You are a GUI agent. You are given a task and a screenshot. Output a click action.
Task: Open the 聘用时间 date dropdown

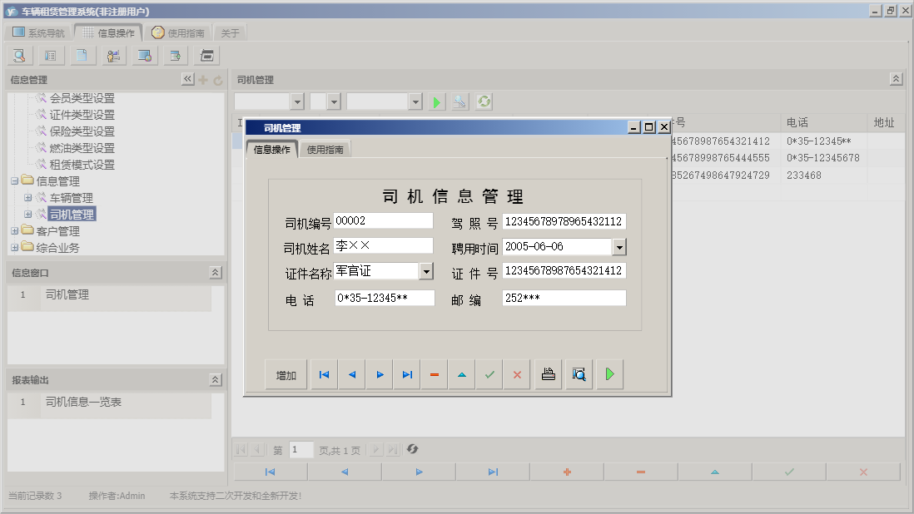[x=618, y=247]
